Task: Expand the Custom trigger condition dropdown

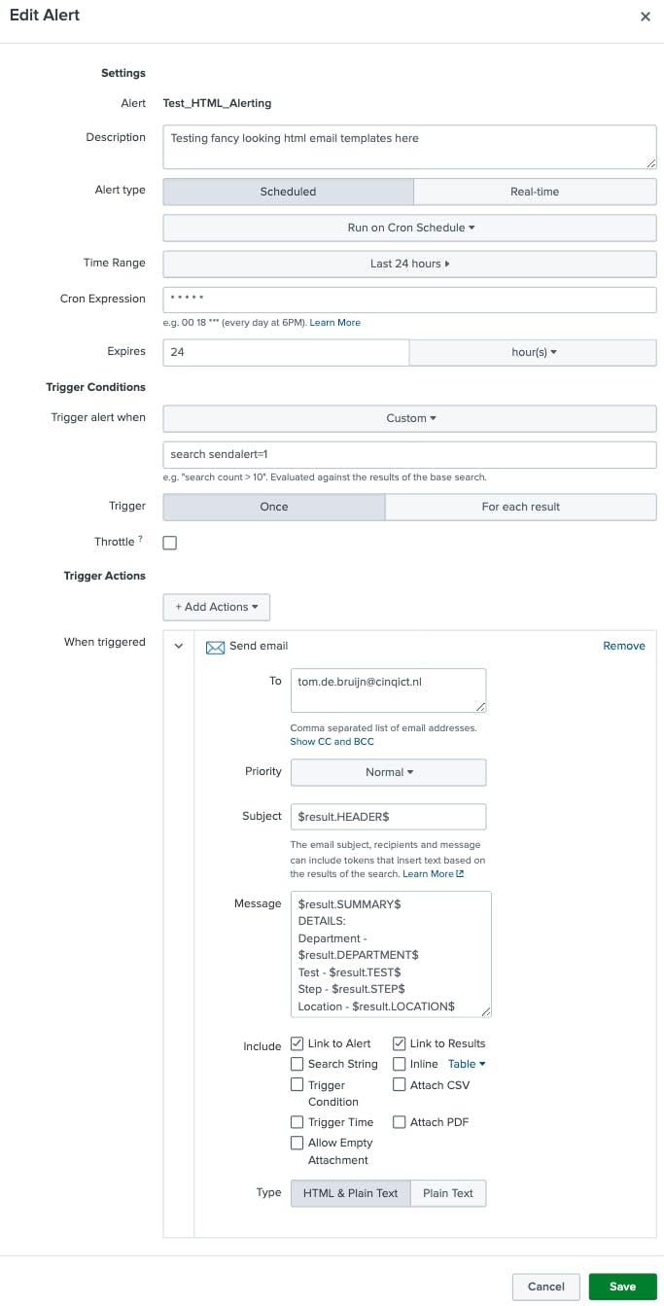Action: pos(410,418)
